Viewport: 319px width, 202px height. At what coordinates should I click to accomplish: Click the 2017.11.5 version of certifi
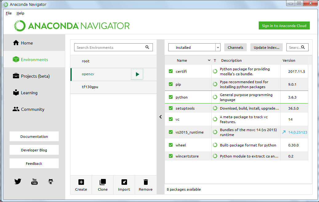(x=297, y=72)
